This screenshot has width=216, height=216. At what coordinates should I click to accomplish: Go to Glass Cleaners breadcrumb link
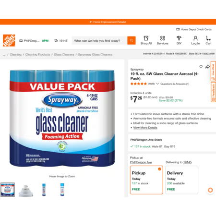[64, 54]
